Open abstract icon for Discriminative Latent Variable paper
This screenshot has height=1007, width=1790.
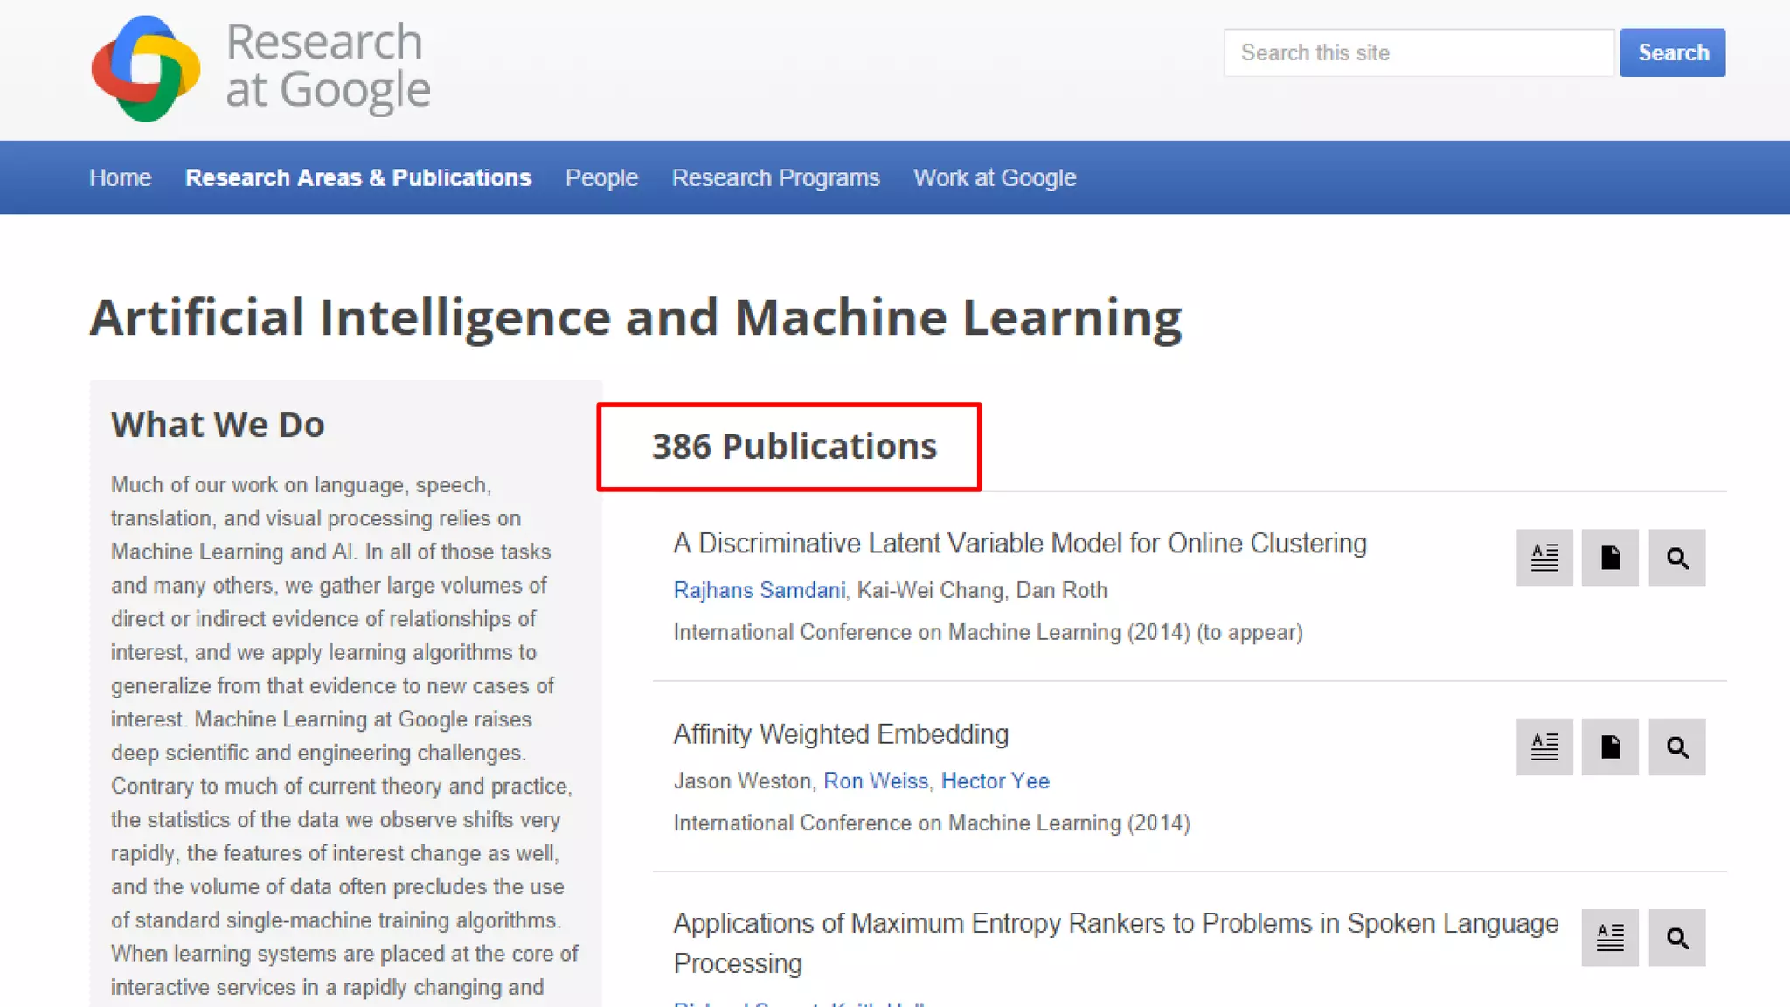coord(1544,558)
